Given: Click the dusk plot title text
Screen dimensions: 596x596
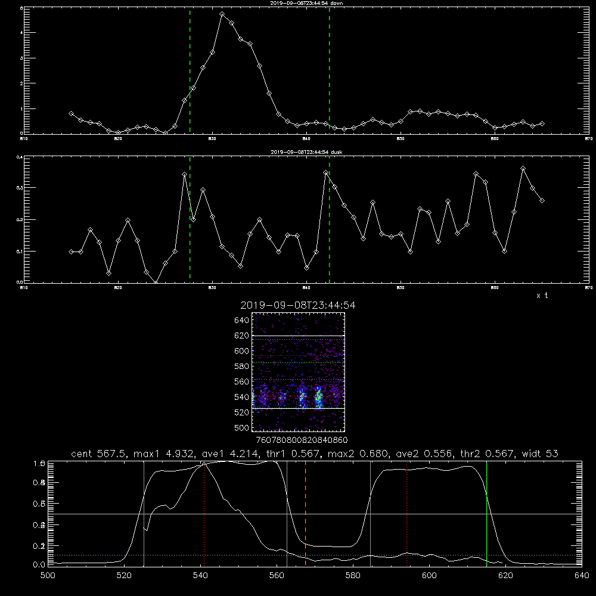Looking at the screenshot, I should click(x=306, y=152).
